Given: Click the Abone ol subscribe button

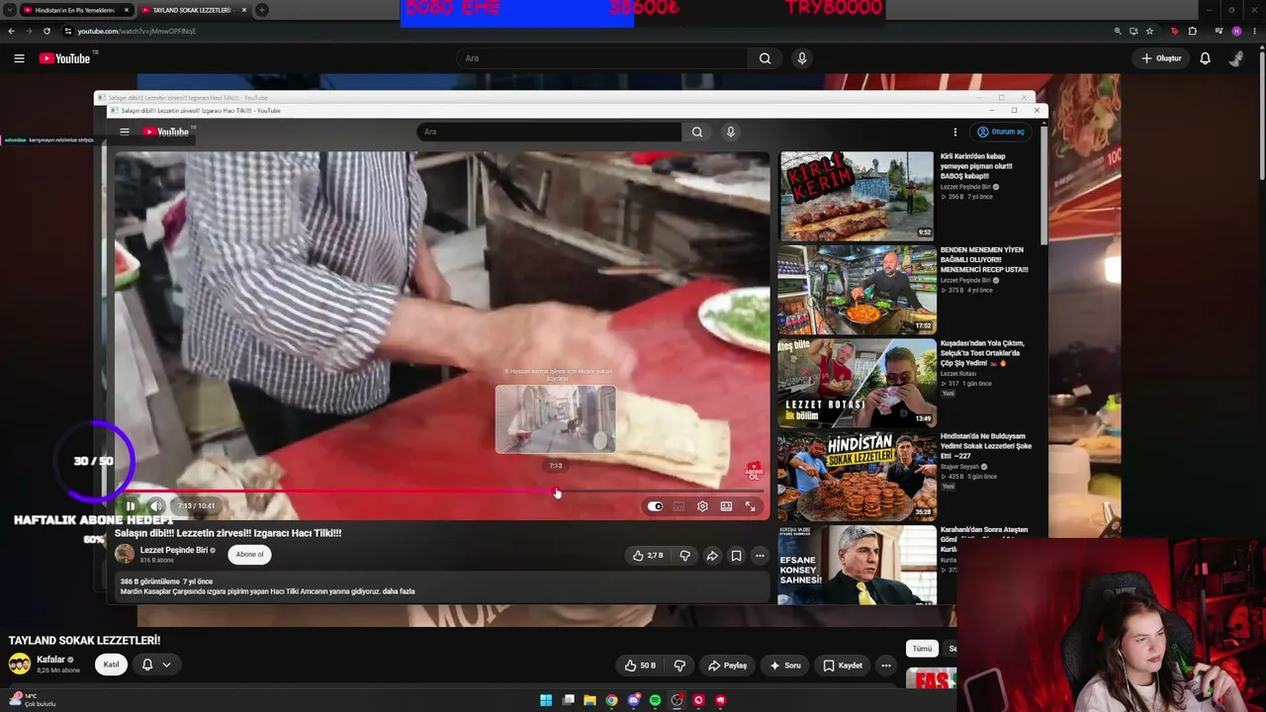Looking at the screenshot, I should point(249,555).
